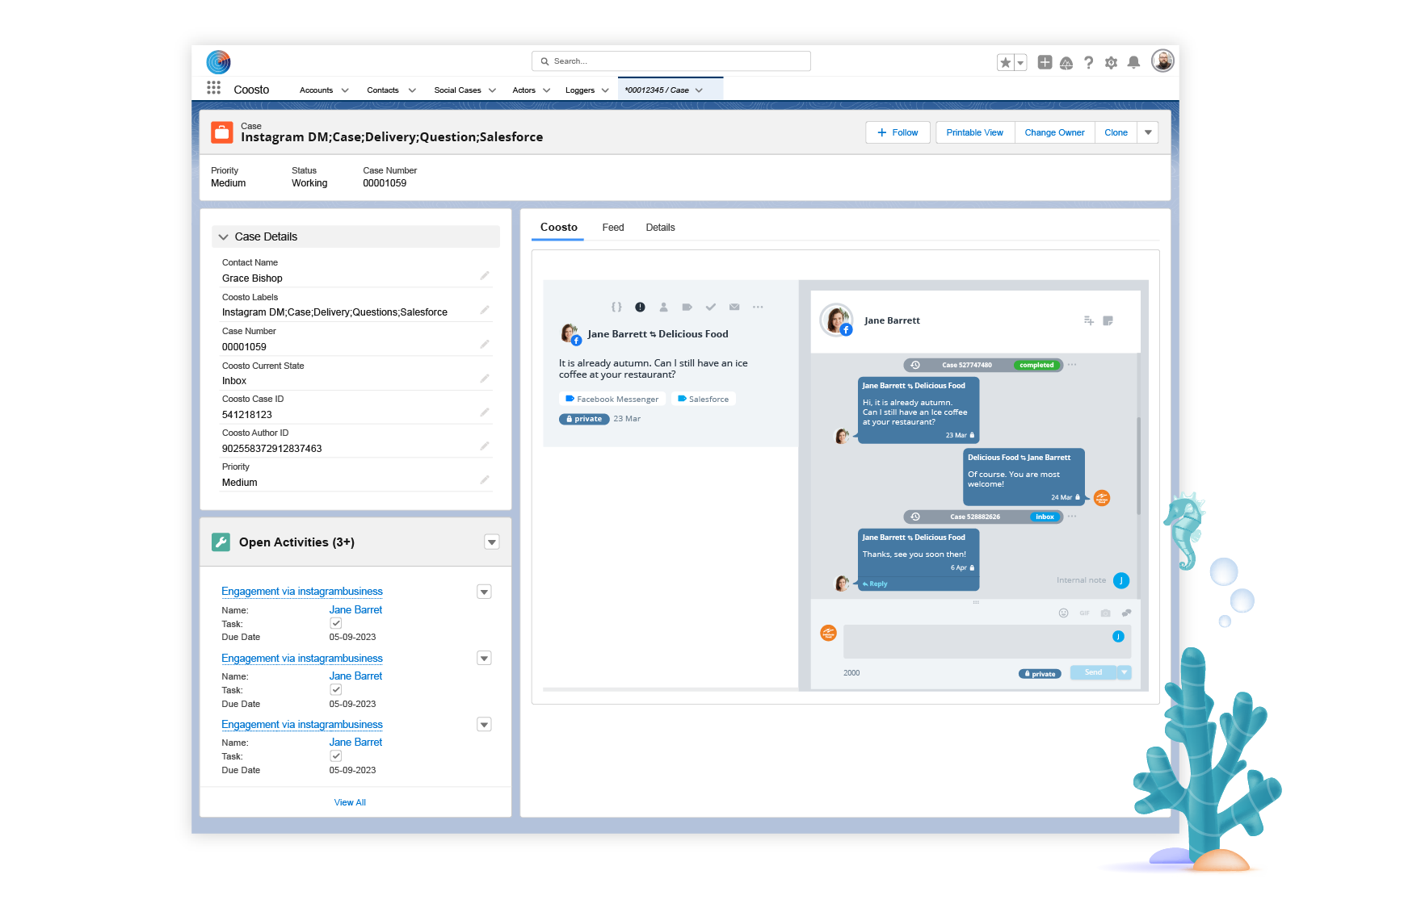The width and height of the screenshot is (1421, 908).
Task: Open more actions dropdown beside Clone
Action: click(x=1148, y=132)
